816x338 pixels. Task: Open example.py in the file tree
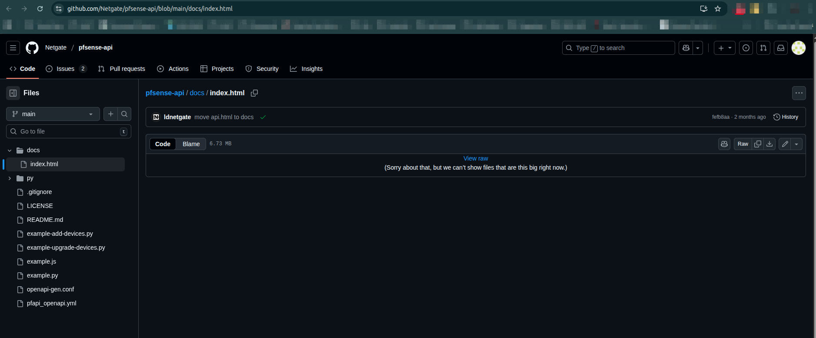42,275
